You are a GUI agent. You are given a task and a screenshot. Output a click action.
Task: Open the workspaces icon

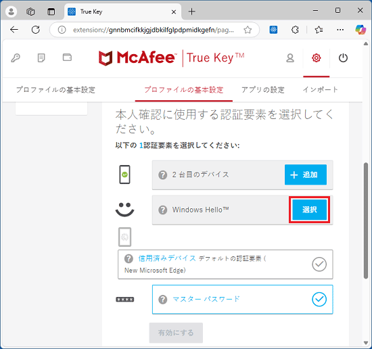(x=30, y=11)
